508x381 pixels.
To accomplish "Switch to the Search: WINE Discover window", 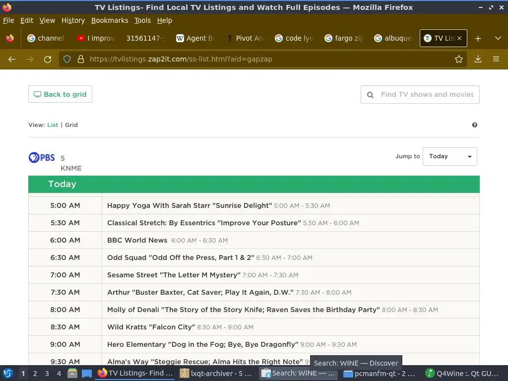I will [299, 374].
